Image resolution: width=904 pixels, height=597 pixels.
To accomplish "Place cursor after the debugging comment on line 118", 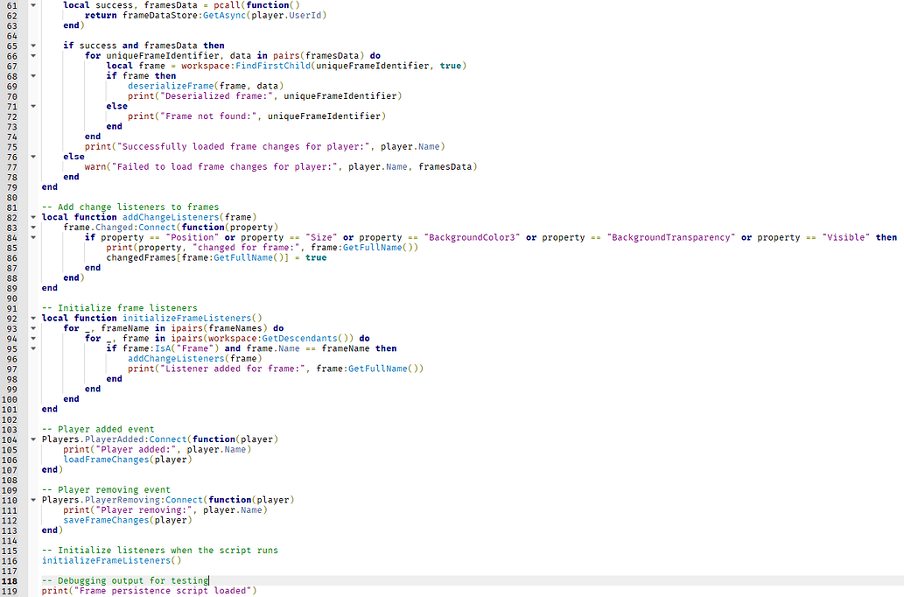I will point(210,579).
